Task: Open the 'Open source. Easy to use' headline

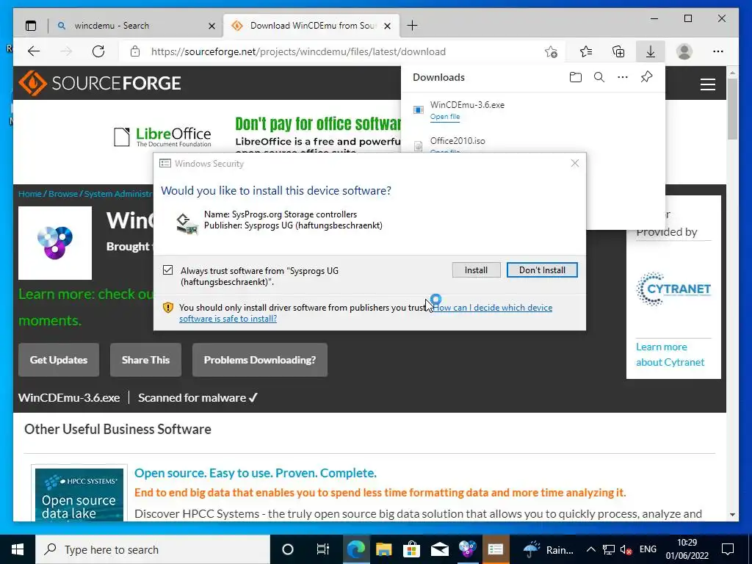Action: (255, 473)
